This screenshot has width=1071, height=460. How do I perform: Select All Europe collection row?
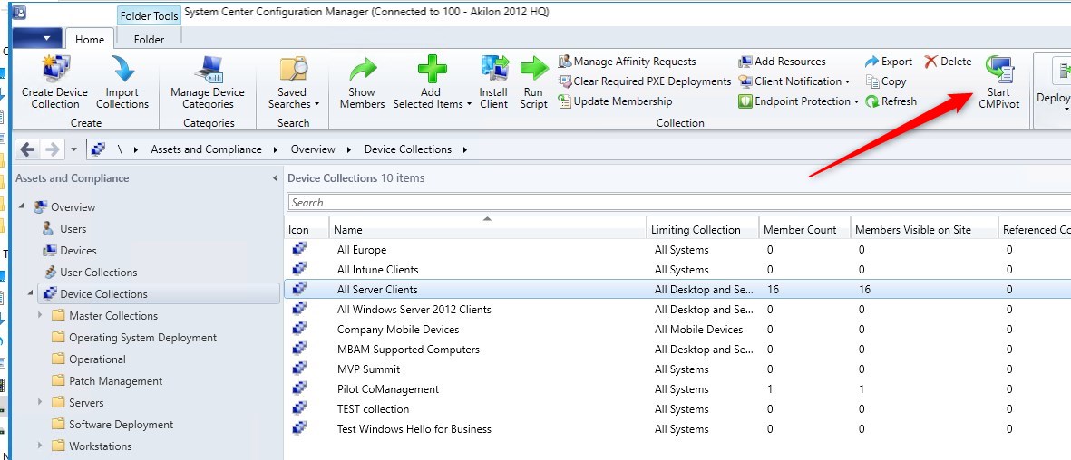677,250
